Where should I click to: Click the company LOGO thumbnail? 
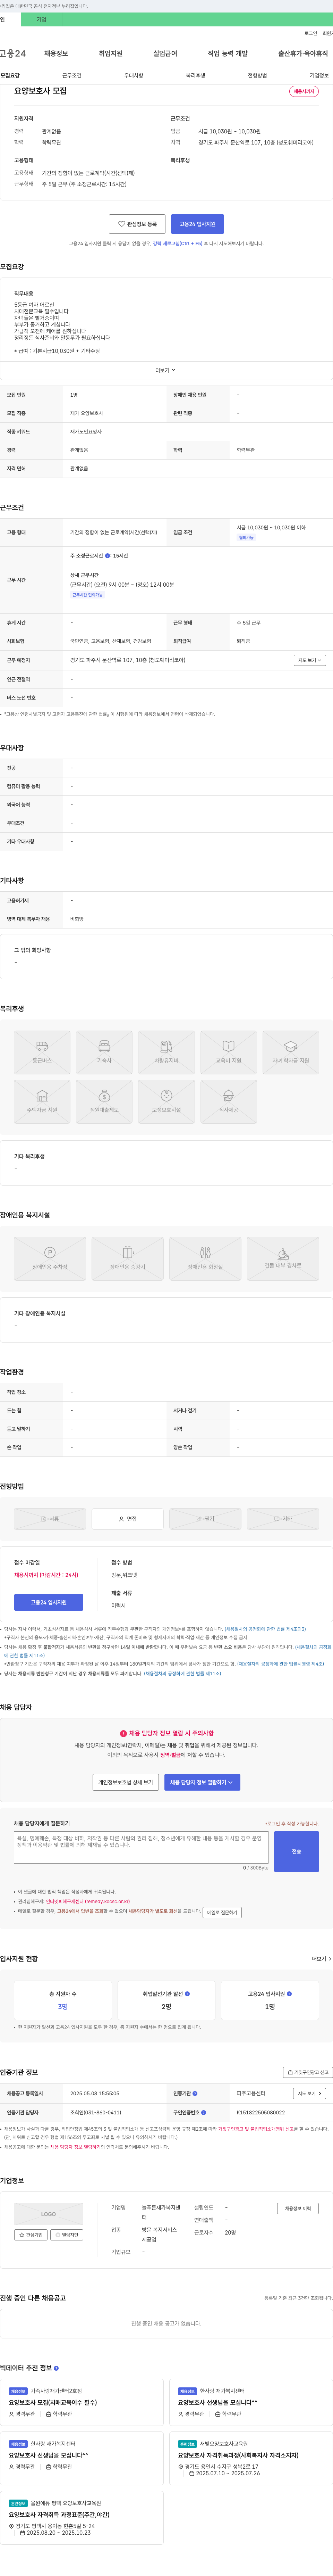pos(48,2214)
